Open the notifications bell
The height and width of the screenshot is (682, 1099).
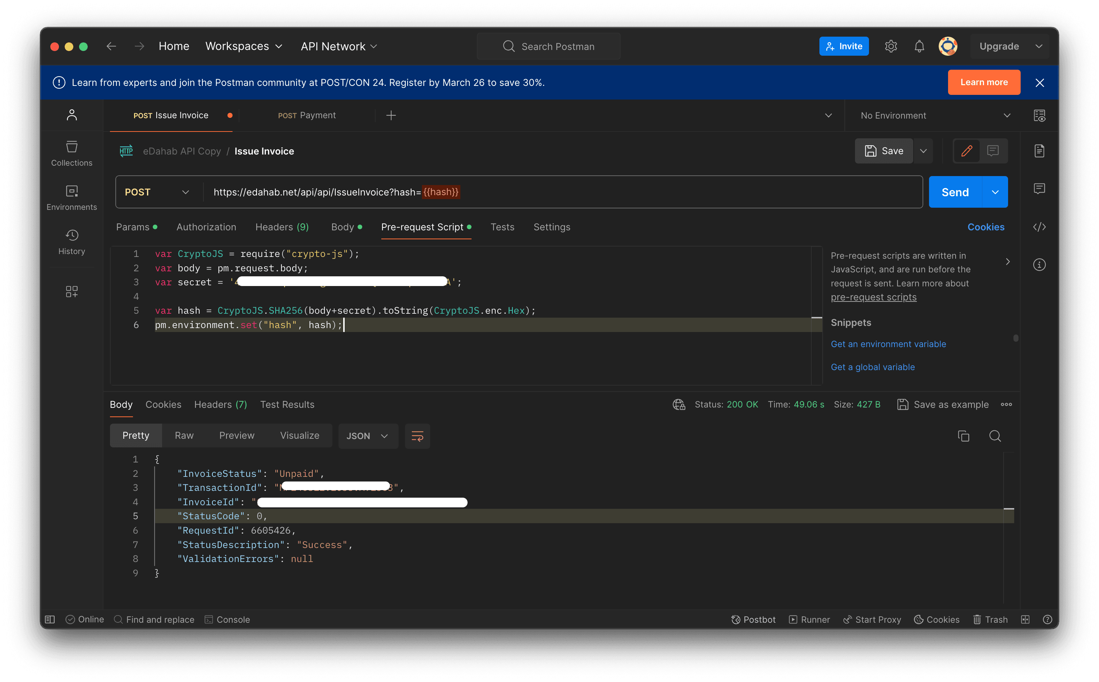click(x=919, y=46)
